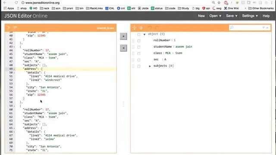Click the browser back arrow
Screen dimensions: 276x155
point(5,3)
